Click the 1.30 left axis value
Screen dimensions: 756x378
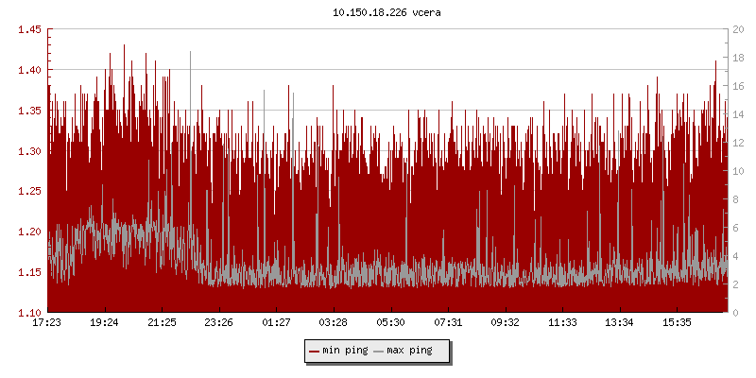pos(29,151)
